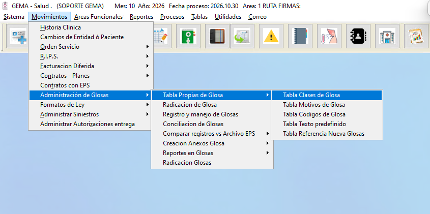Screen dimensions: 430x214
Task: Select Administración de Glosas entry
Action: click(91, 95)
